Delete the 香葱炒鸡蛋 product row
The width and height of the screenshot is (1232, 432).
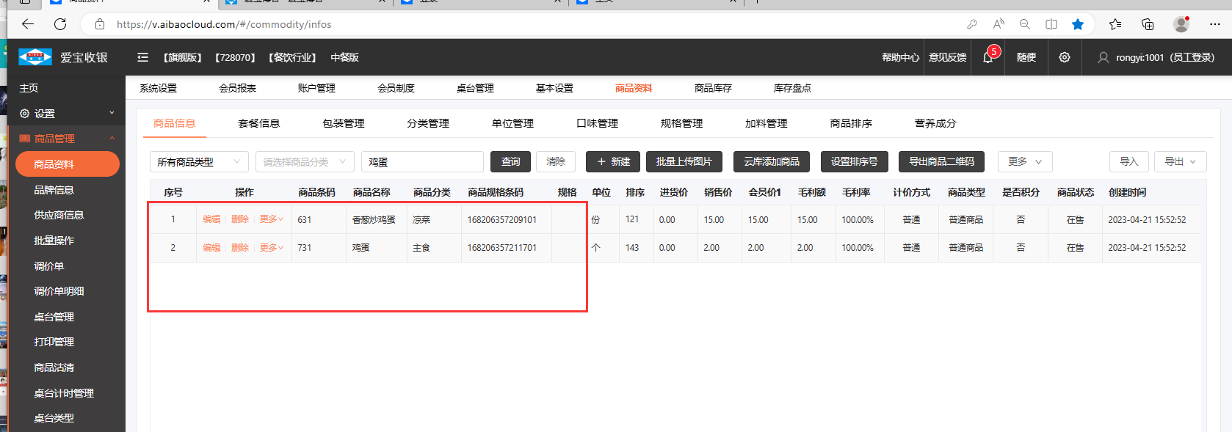coord(240,219)
